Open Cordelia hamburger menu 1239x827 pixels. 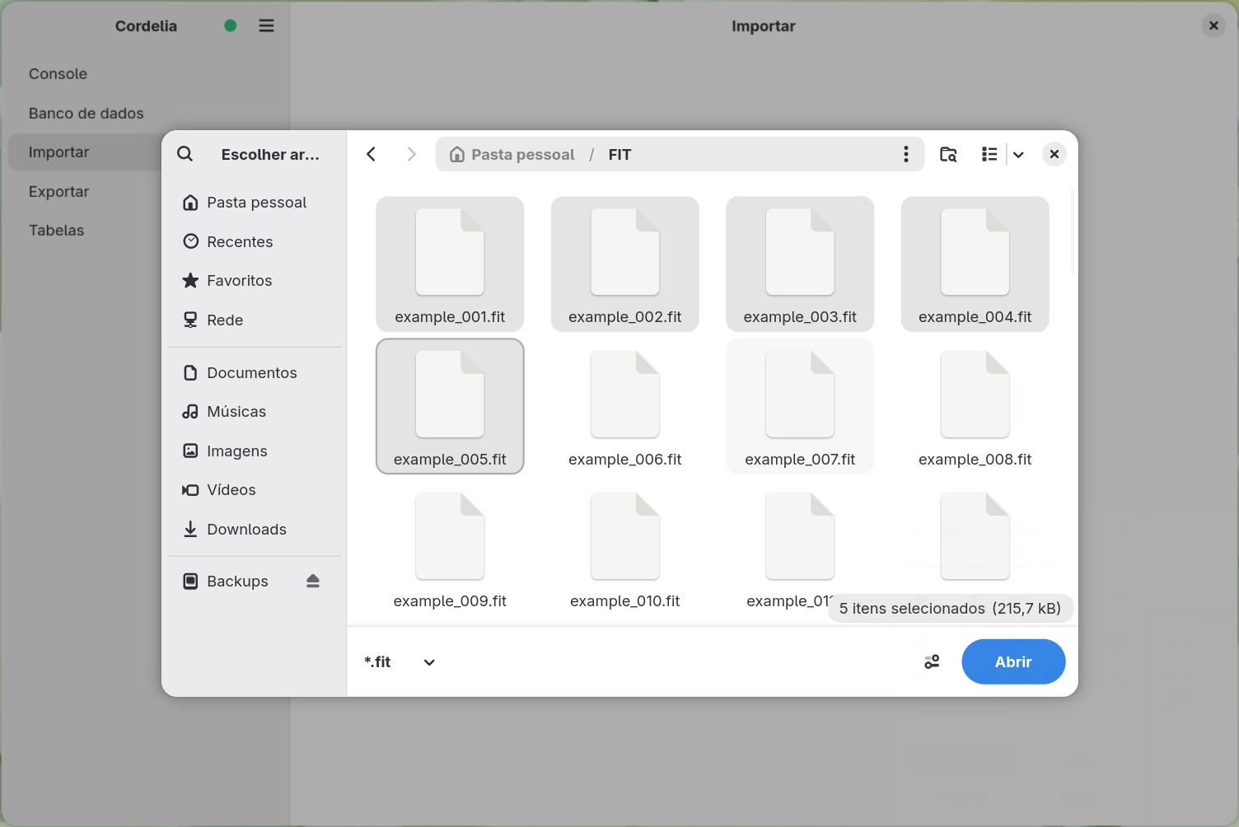coord(266,26)
